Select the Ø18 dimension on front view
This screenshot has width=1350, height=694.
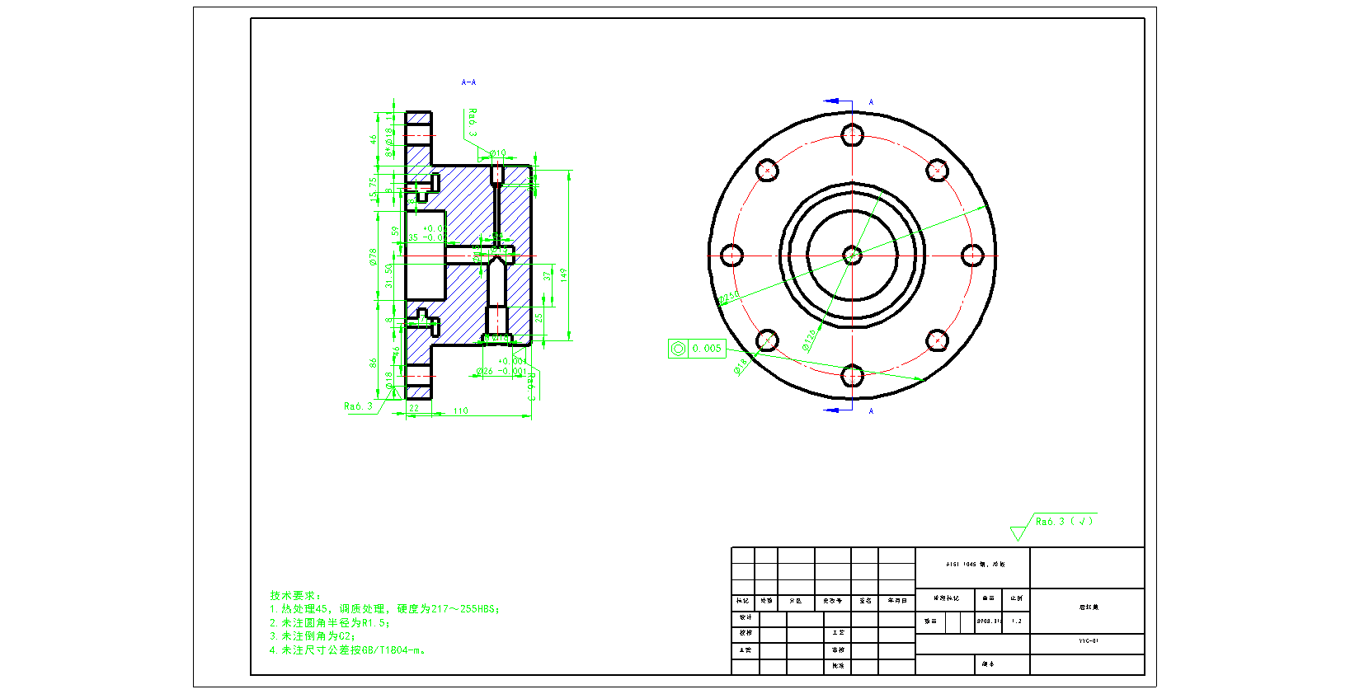pos(741,365)
